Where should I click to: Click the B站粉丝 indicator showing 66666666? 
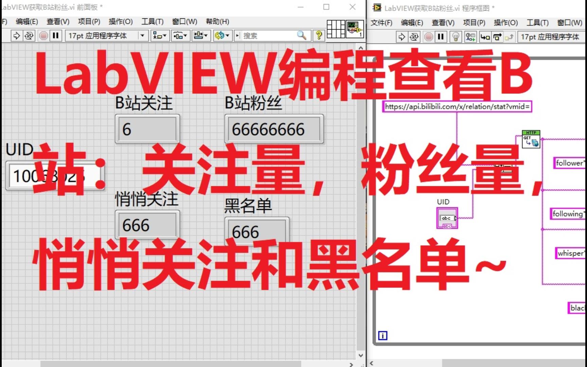coord(274,129)
